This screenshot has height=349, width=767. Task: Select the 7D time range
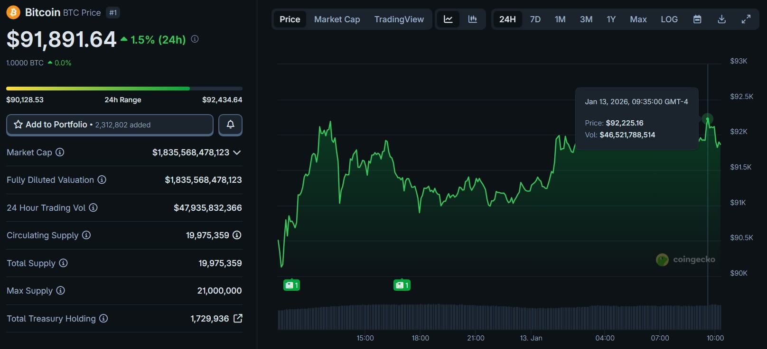(535, 19)
